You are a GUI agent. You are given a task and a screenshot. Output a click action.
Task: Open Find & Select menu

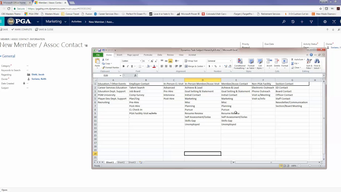[317, 64]
